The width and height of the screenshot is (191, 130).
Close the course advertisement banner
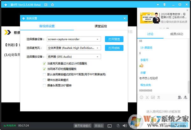[187, 10]
